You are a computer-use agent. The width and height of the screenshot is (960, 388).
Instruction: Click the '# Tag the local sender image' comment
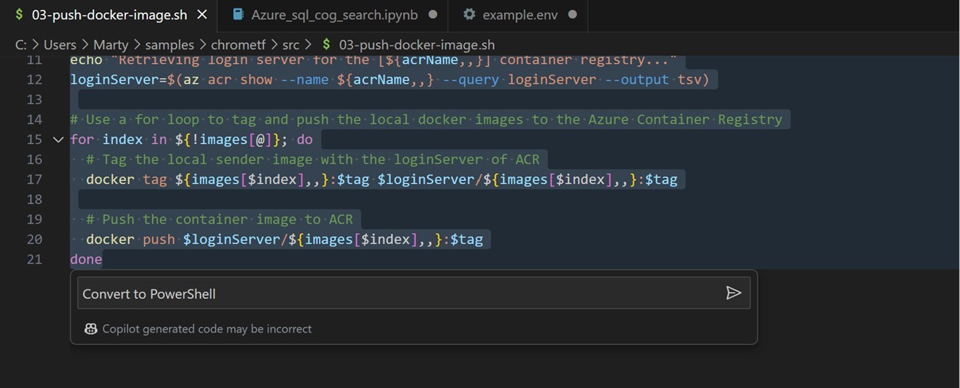coord(313,159)
